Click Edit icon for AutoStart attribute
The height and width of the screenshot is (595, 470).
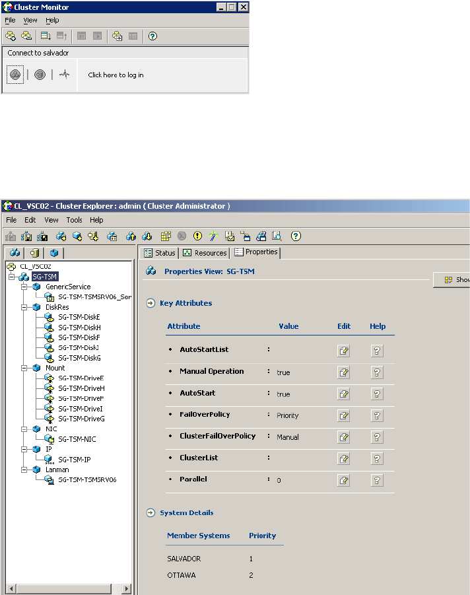pos(344,394)
